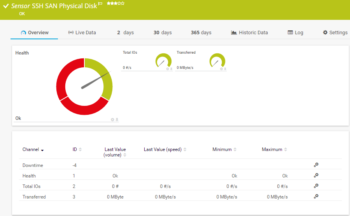The height and width of the screenshot is (216, 350).
Task: Click the flag icon beside sensor name
Action: tap(100, 4)
